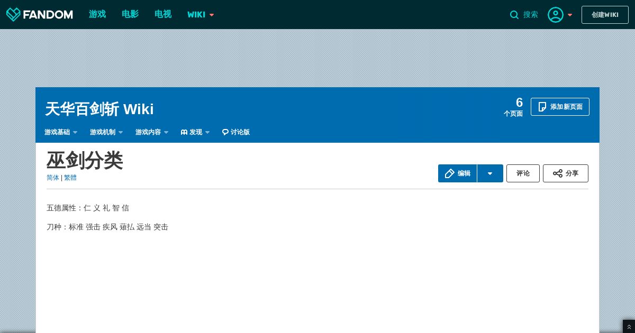
Task: Open the 游戏 top navigation link
Action: [x=97, y=14]
